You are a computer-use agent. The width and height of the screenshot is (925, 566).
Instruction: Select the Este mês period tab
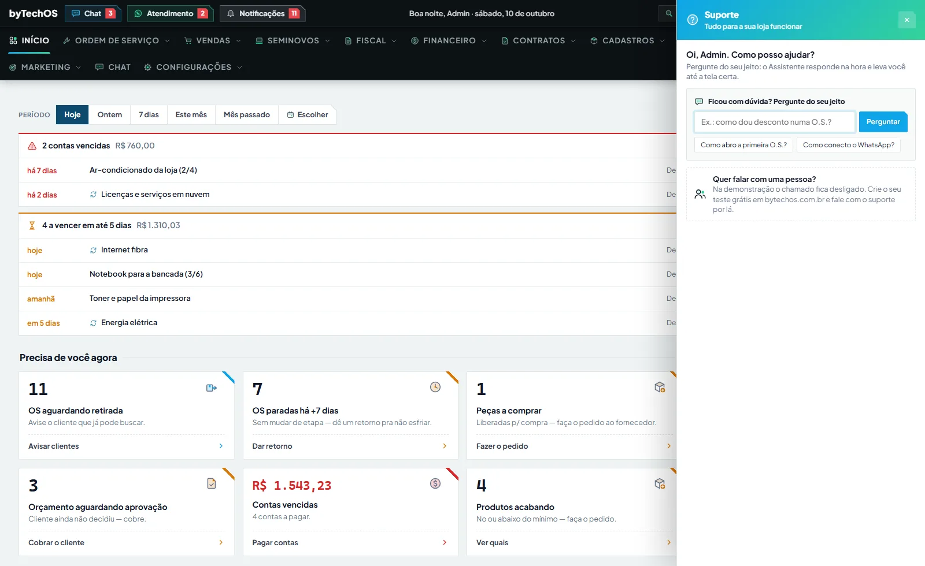[191, 114]
